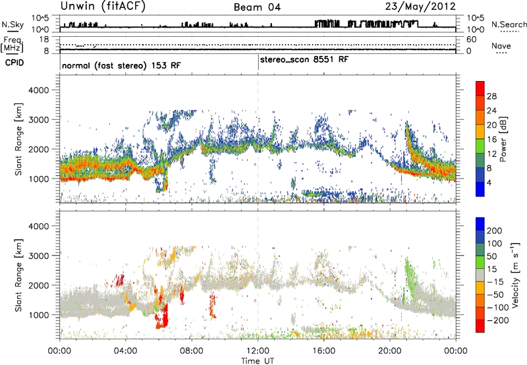Click the '08:00' time axis tick label
Viewport: 527px width, 365px height.
(x=192, y=351)
